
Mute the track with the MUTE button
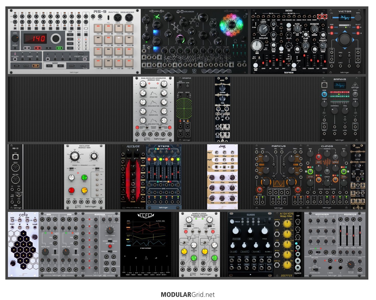click(x=49, y=66)
